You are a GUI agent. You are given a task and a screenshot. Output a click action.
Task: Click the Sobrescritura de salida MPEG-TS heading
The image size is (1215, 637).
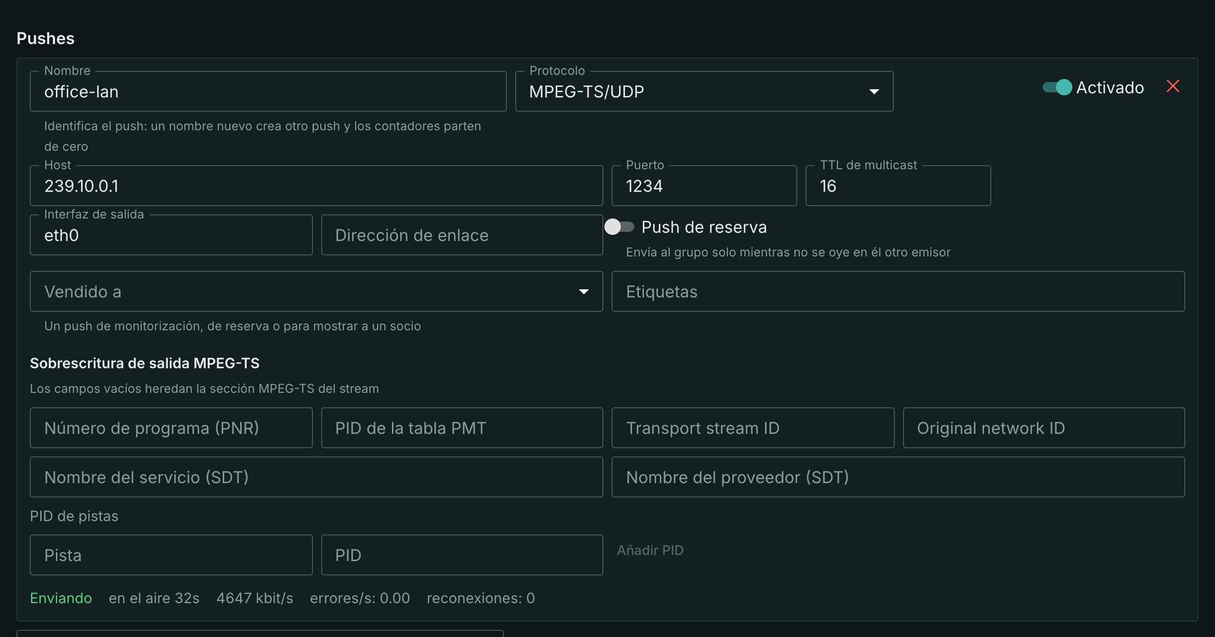pyautogui.click(x=145, y=363)
